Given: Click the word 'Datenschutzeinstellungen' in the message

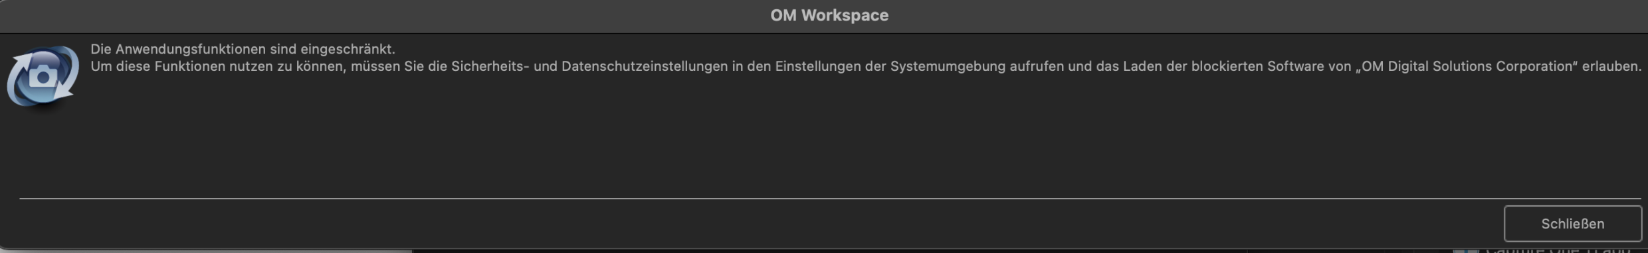Looking at the screenshot, I should point(644,66).
